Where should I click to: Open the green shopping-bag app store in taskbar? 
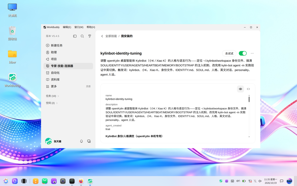[45, 181]
